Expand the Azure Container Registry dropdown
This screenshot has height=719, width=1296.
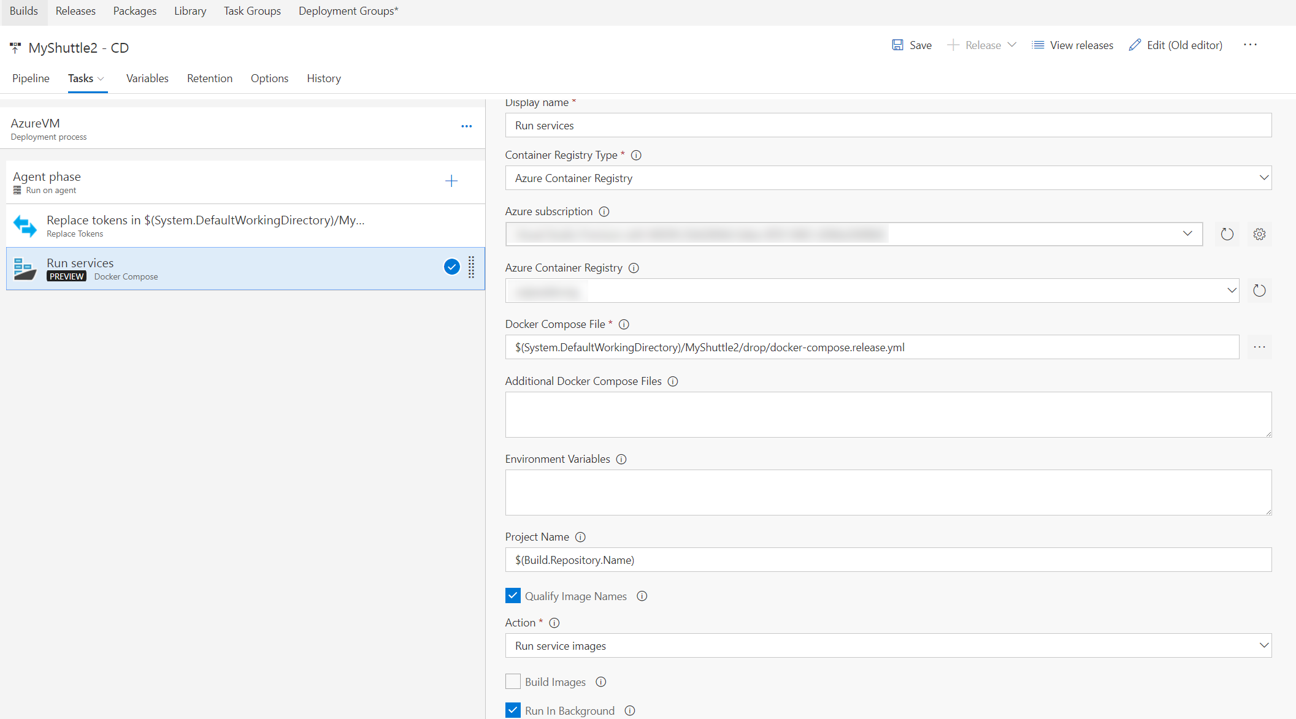[x=1232, y=291]
